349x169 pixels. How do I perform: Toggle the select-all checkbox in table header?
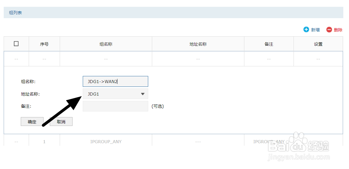point(16,44)
